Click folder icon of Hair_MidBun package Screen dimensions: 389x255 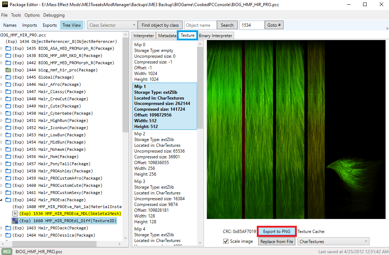click(8, 142)
